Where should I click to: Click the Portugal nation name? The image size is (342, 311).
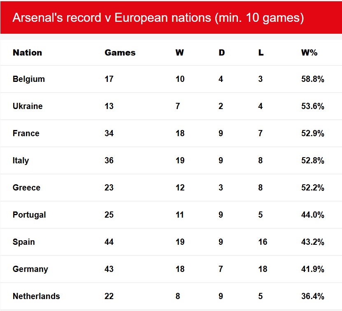pyautogui.click(x=29, y=215)
